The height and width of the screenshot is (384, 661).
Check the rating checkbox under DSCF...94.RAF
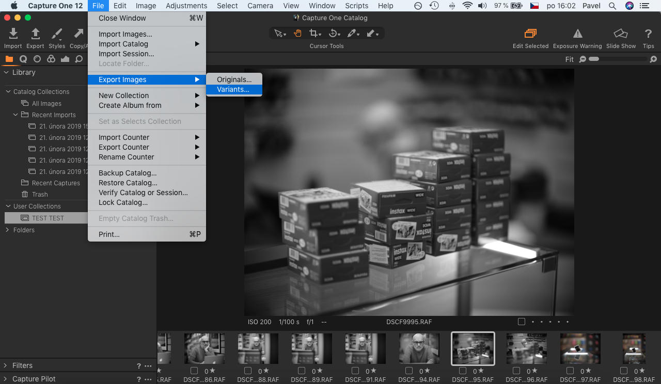pyautogui.click(x=408, y=371)
